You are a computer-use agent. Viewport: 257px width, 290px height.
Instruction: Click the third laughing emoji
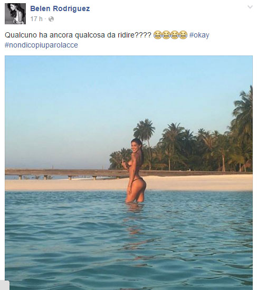175,35
